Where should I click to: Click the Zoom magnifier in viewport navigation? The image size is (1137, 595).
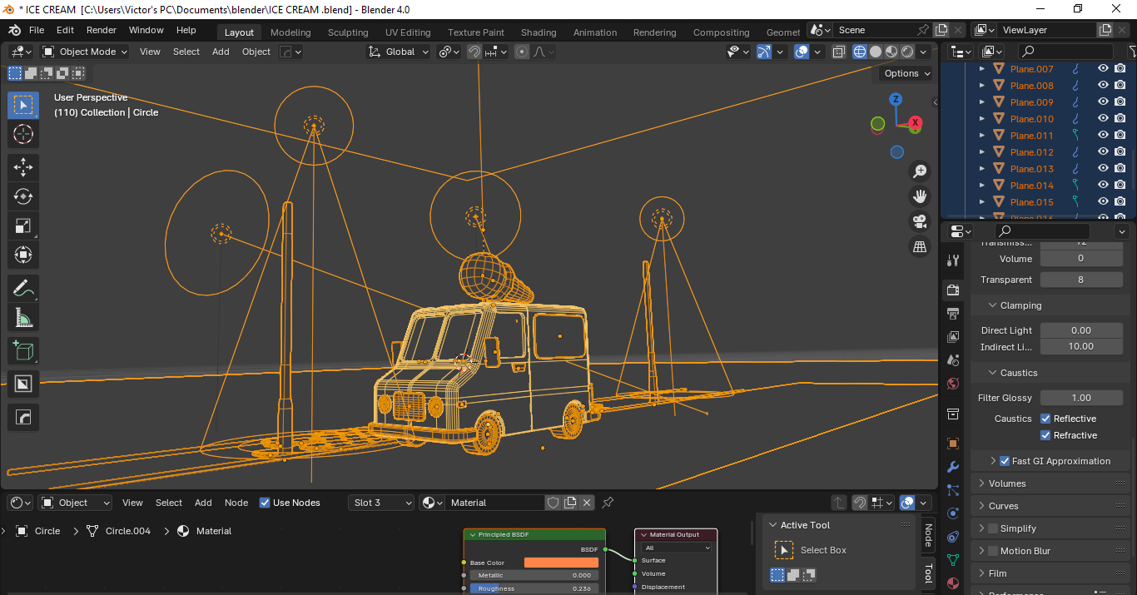click(920, 171)
